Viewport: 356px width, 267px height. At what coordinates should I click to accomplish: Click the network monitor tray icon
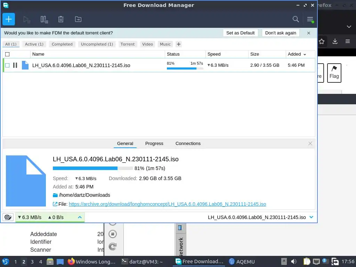pos(316,262)
